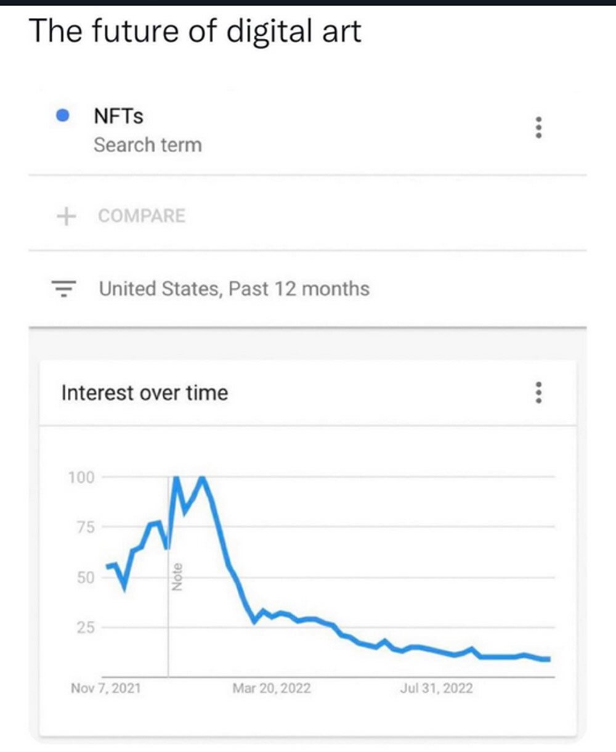Select the NFTs search term text
Screen dimensions: 616x752
[118, 115]
